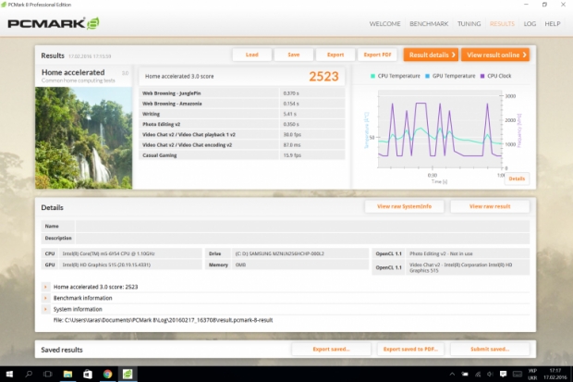Show hidden tray icons chevron
The height and width of the screenshot is (382, 573).
[452, 374]
